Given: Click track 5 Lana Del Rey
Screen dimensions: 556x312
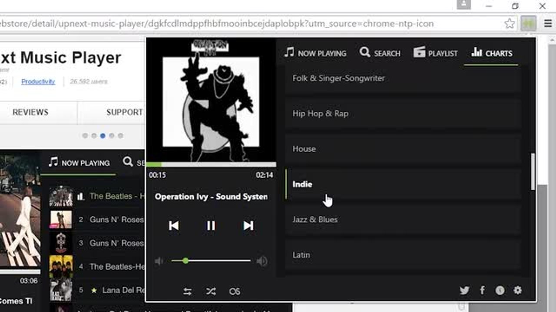Looking at the screenshot, I should [x=97, y=290].
